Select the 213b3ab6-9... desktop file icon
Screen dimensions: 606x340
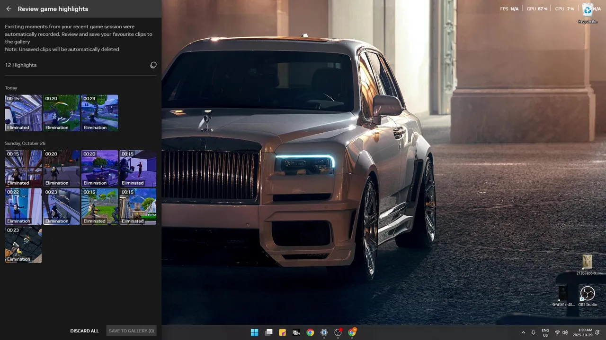[x=587, y=265]
